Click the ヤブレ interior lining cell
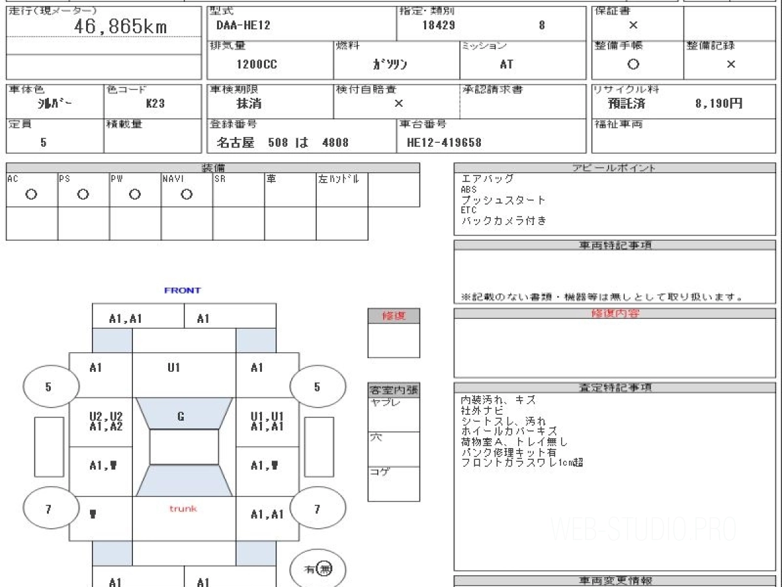This screenshot has height=587, width=782. coord(394,415)
